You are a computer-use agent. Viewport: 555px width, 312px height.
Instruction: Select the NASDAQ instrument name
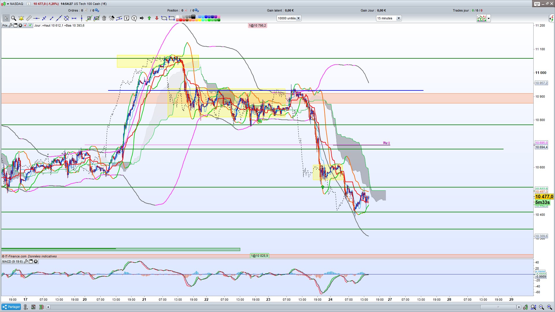pyautogui.click(x=16, y=4)
